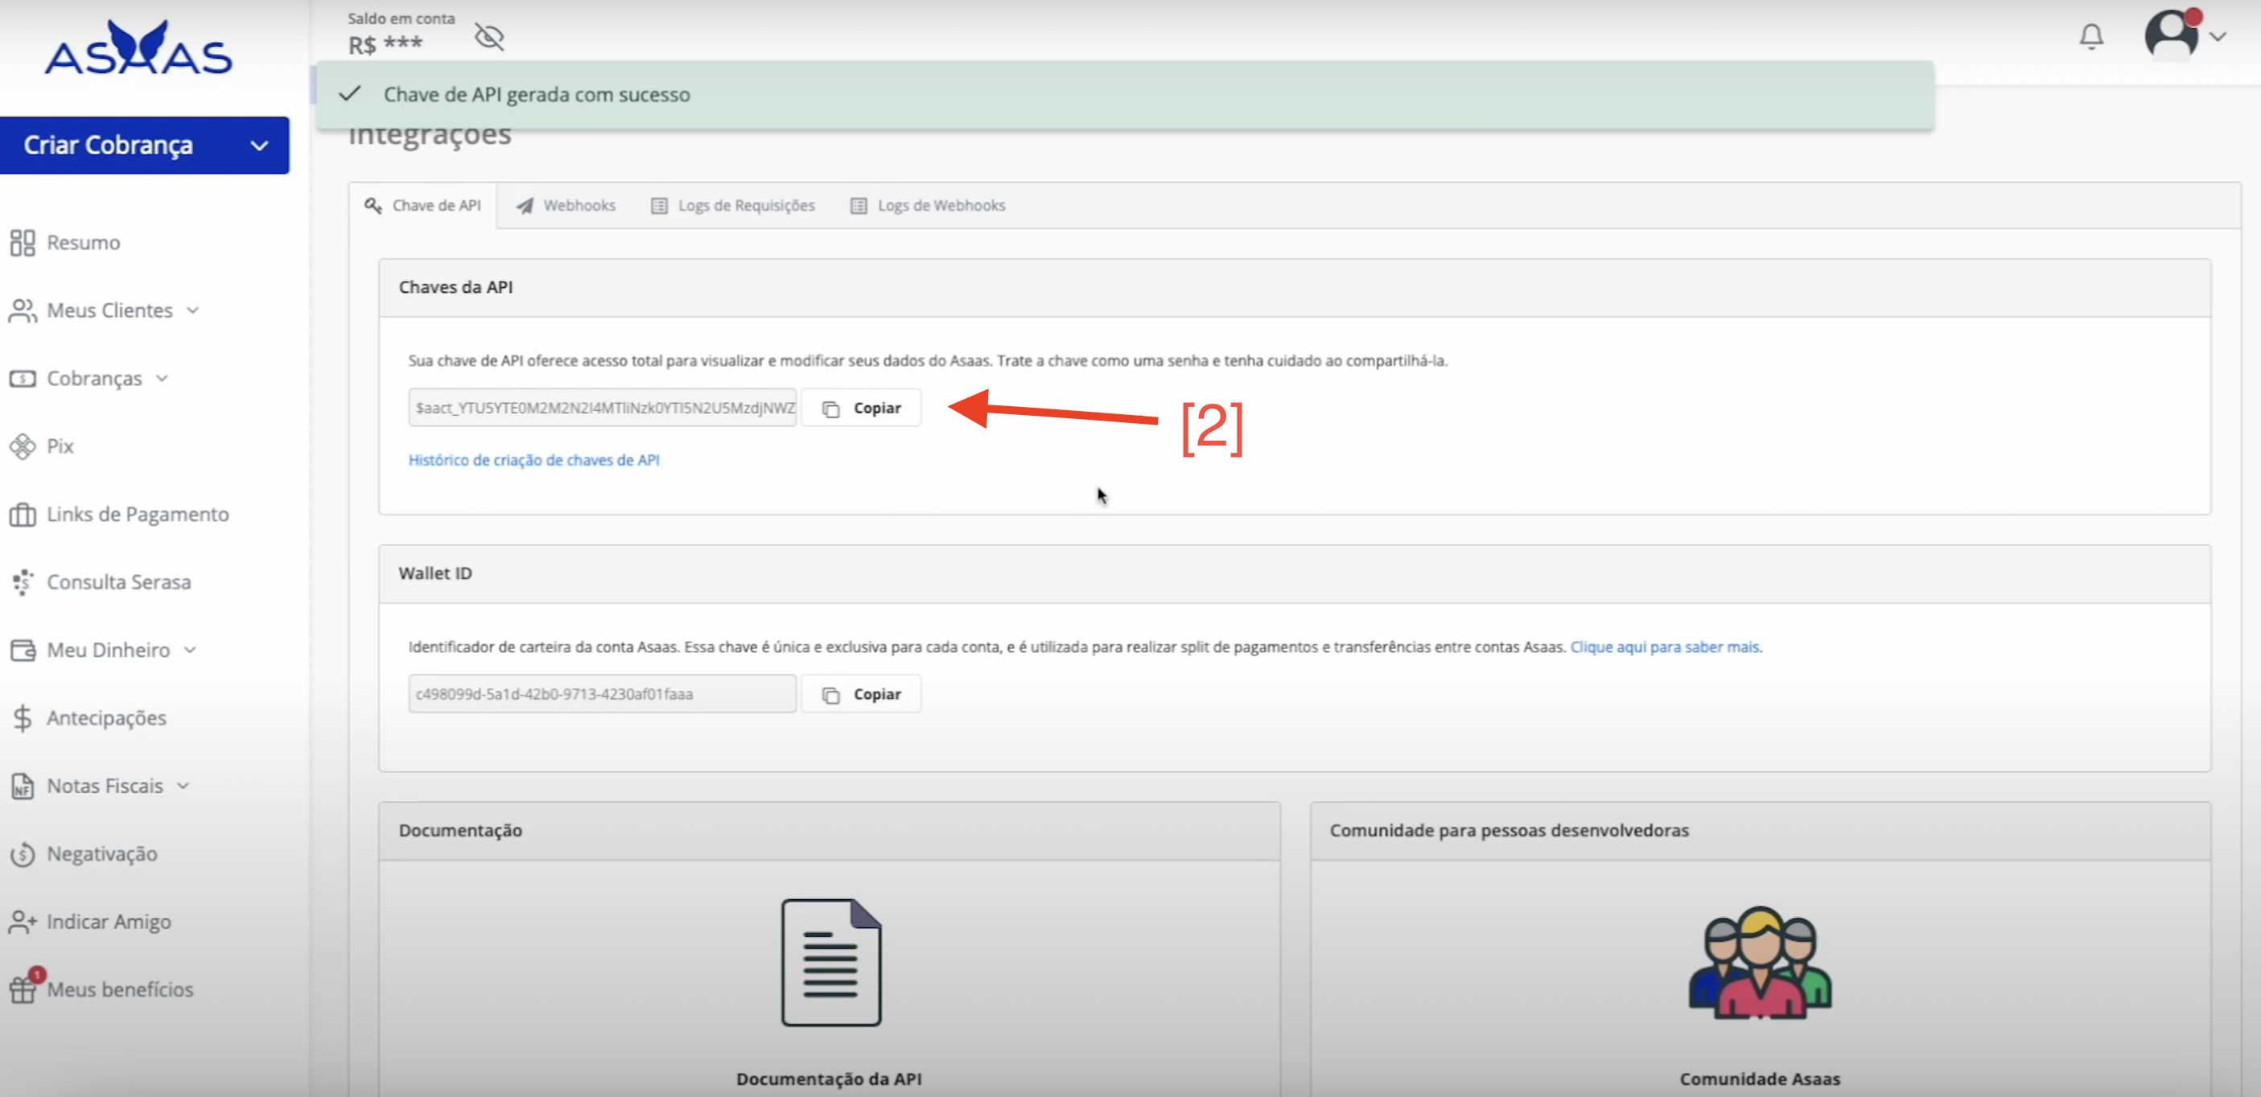Image resolution: width=2261 pixels, height=1097 pixels.
Task: Click the Wallet ID text field
Action: (x=601, y=694)
